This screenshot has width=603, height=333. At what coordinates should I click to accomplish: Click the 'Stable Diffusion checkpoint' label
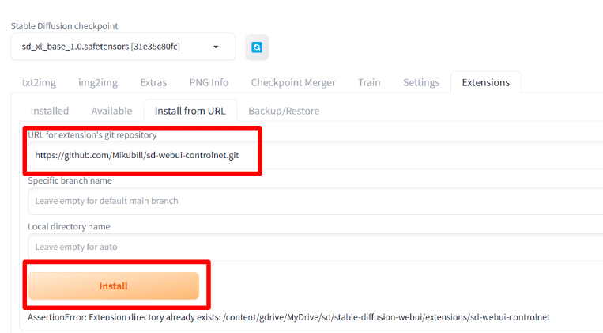point(64,26)
